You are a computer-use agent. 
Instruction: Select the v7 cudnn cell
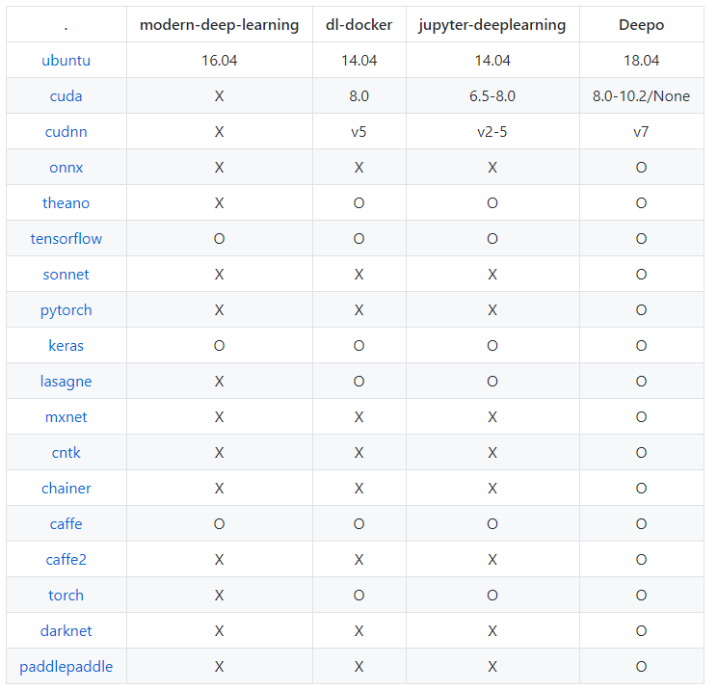pos(641,132)
